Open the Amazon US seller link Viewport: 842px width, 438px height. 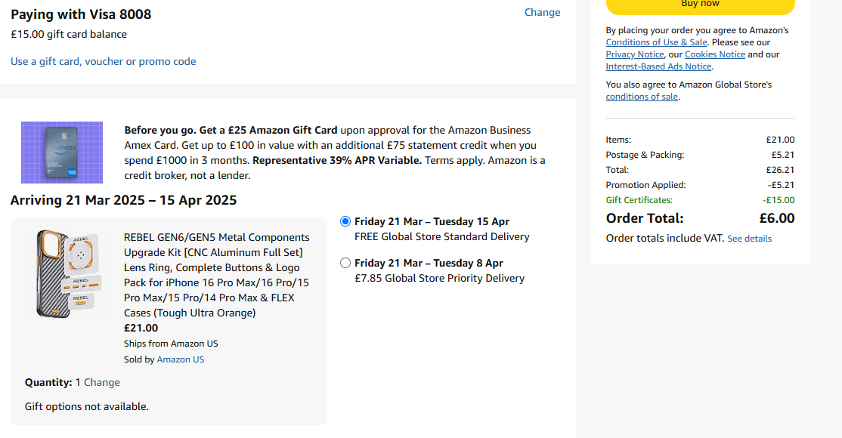point(180,359)
